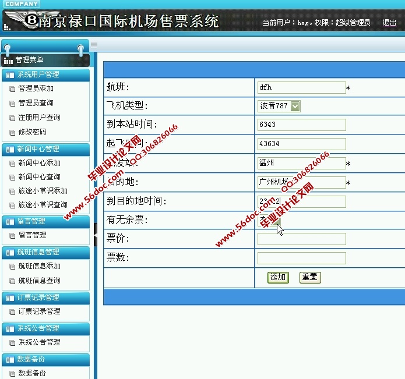405x379 pixels.
Task: Click the icon beside 管理员添加
Action: (12, 89)
